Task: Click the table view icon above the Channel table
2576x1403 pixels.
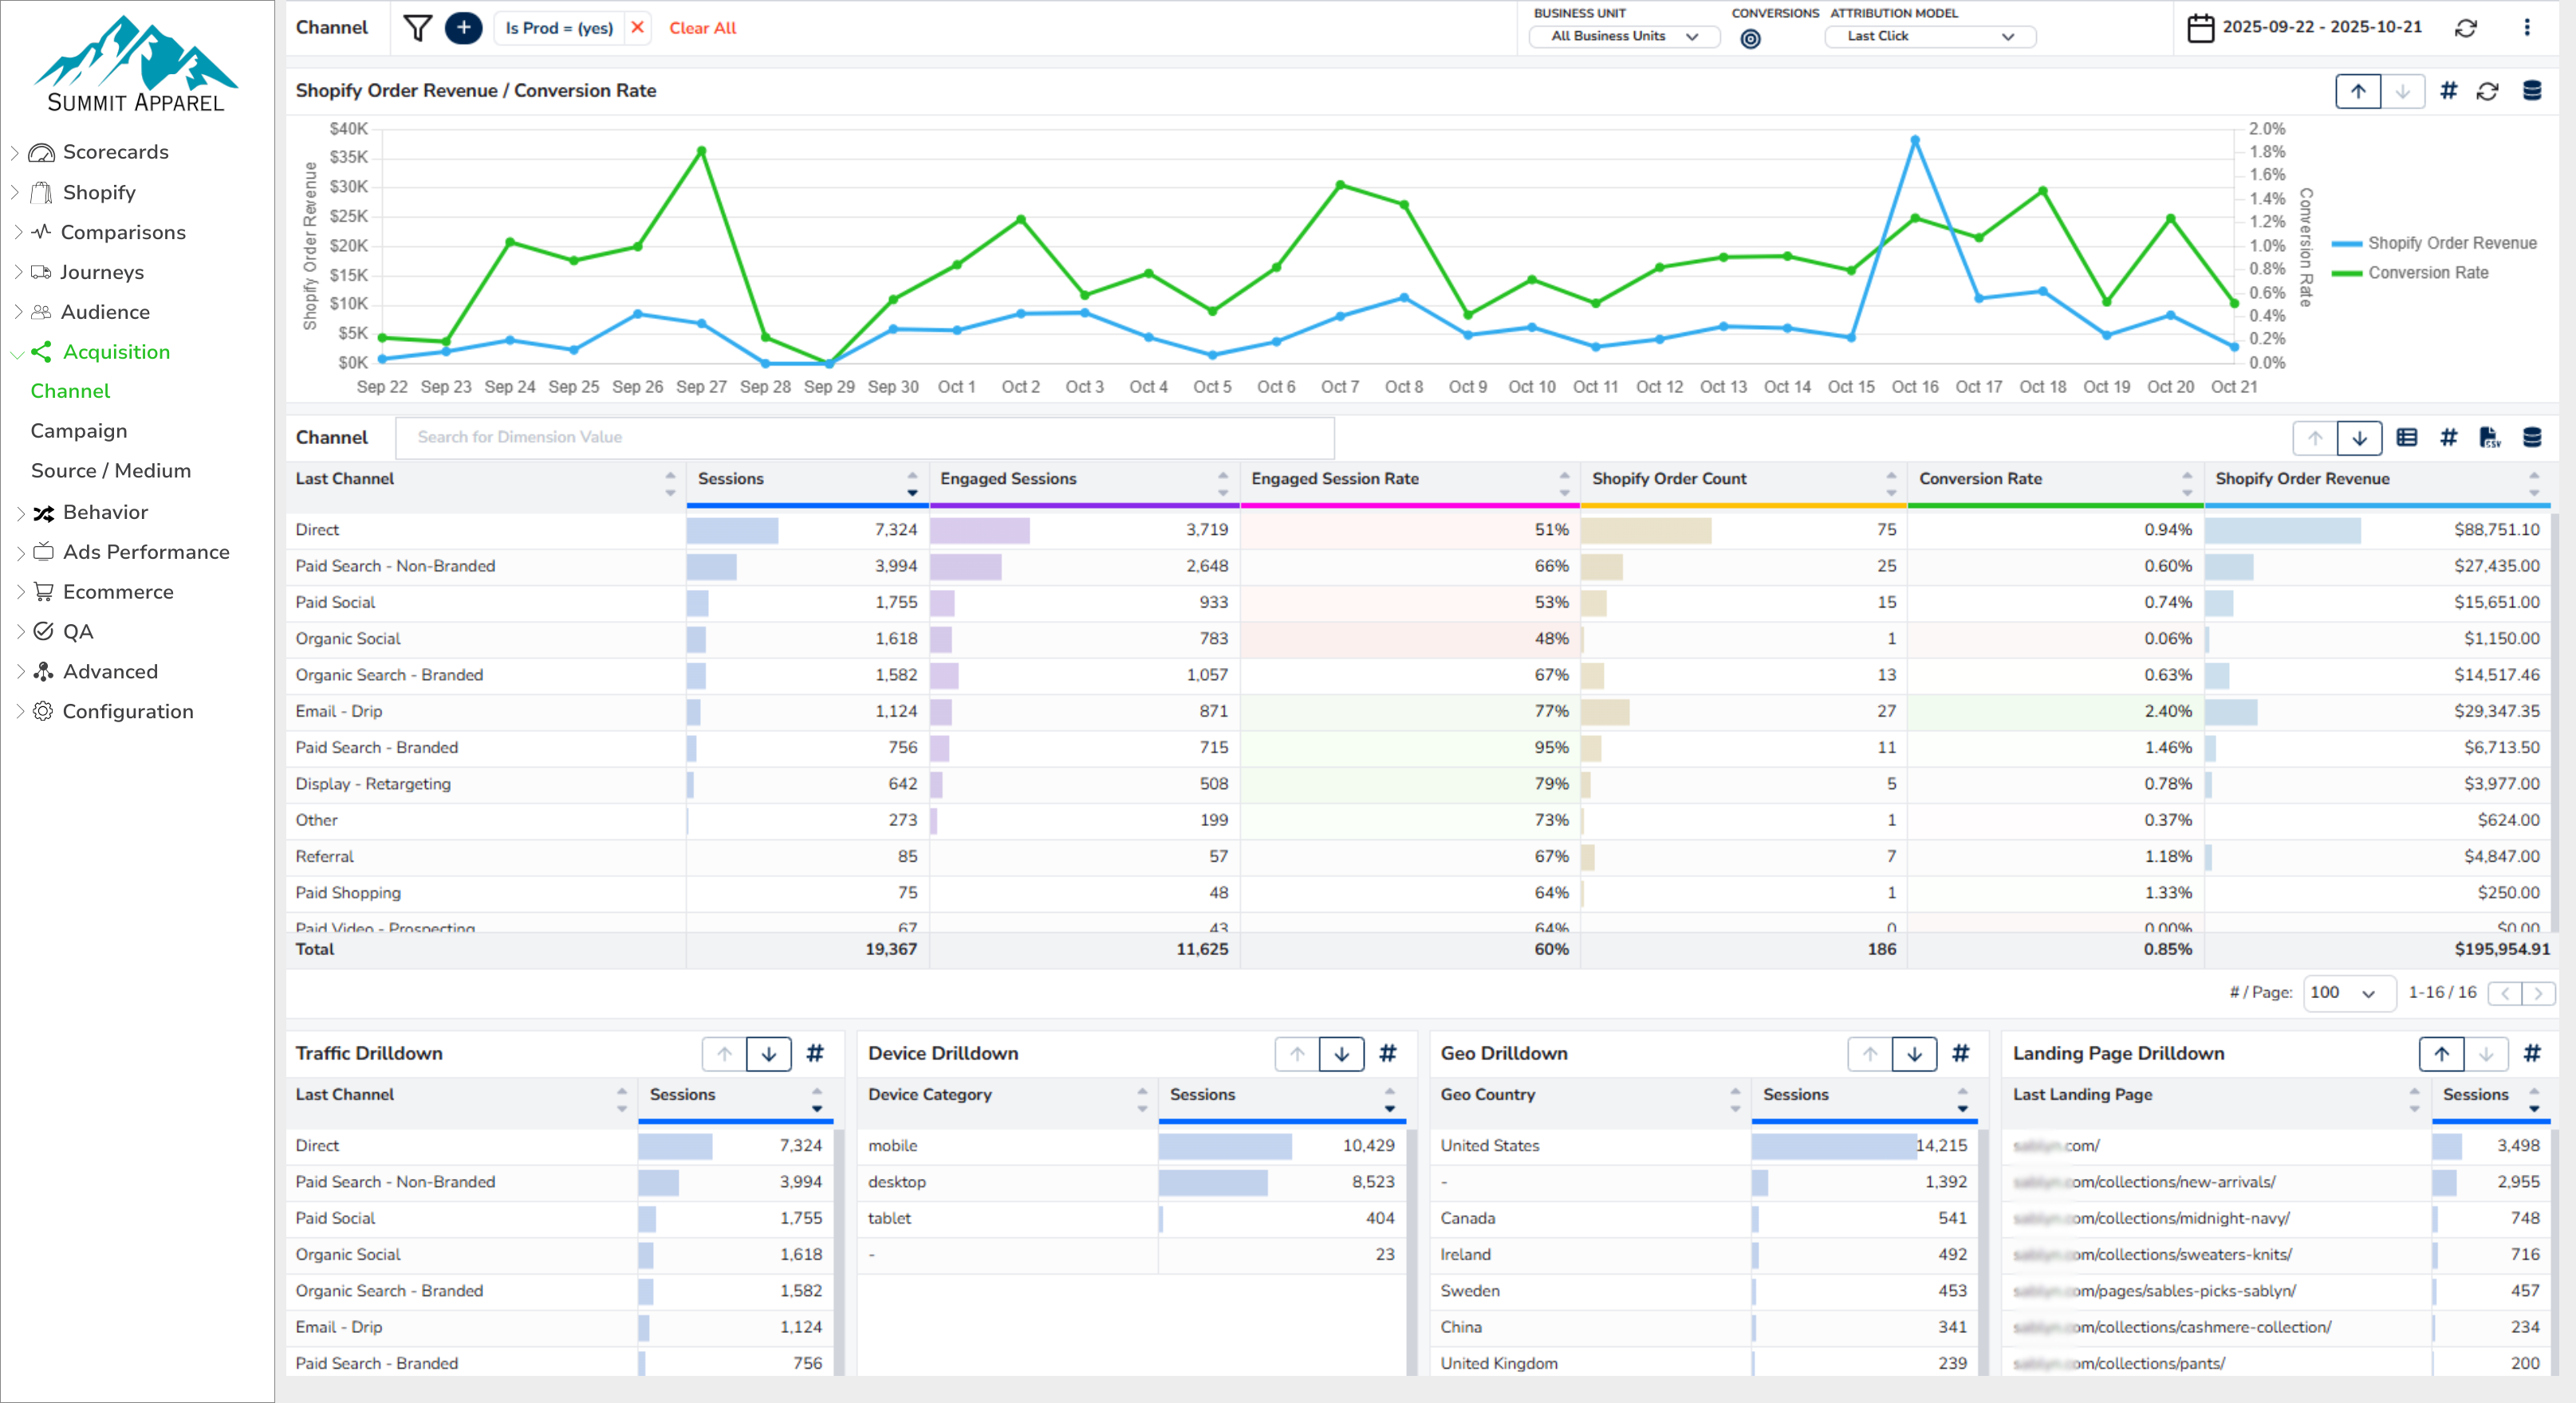Action: [x=2407, y=438]
